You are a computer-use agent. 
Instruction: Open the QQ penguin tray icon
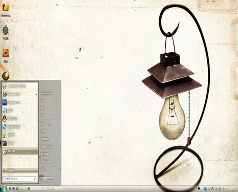212,189
